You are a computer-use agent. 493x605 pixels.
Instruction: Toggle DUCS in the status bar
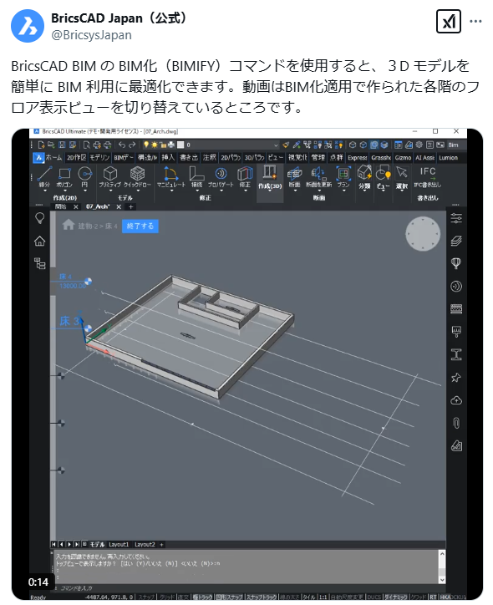(x=374, y=597)
